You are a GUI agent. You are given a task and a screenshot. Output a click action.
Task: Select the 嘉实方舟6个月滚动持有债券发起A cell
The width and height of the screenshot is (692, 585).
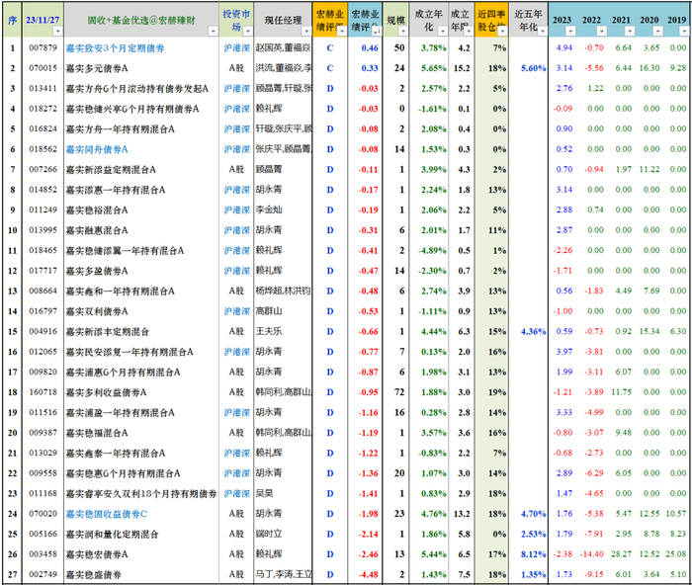click(x=141, y=89)
